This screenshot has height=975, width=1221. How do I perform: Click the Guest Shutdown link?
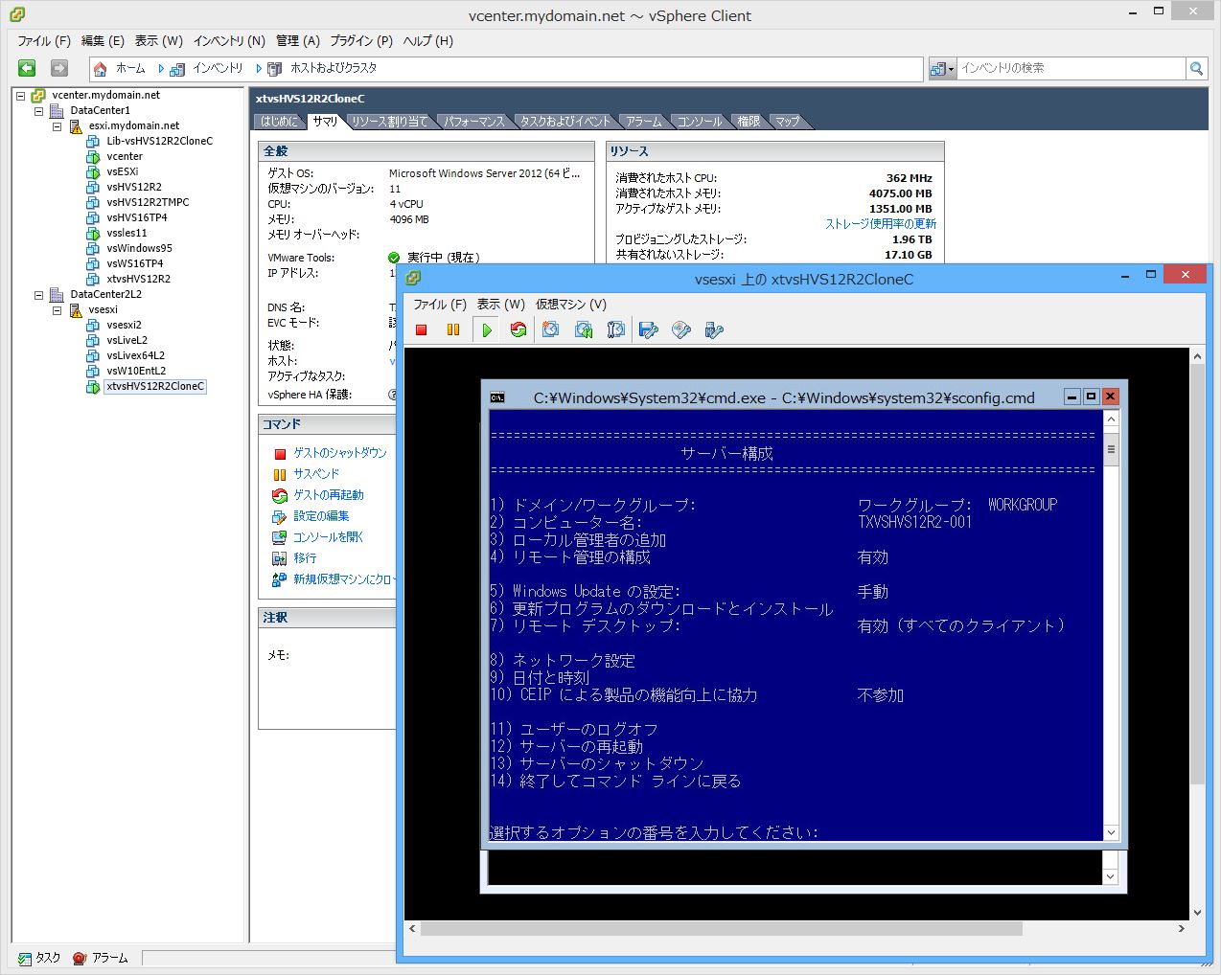tap(340, 453)
